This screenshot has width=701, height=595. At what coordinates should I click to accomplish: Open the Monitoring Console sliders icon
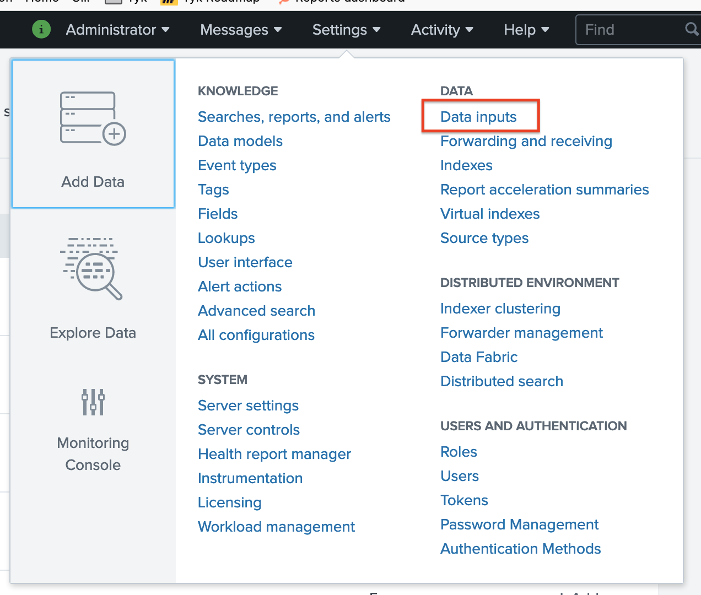(93, 402)
